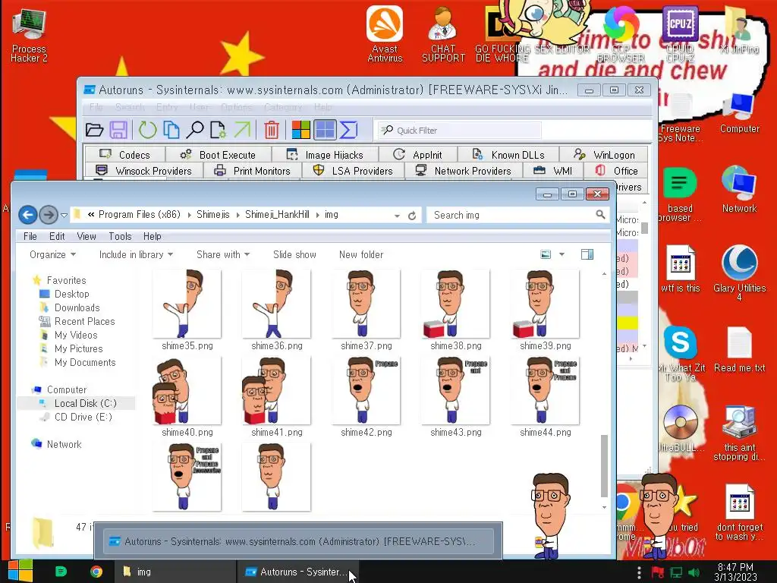Open the Include in library dropdown
Image resolution: width=777 pixels, height=583 pixels.
coord(136,254)
